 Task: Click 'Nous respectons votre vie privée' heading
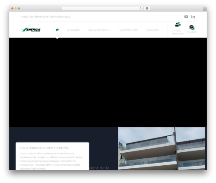point(44,148)
